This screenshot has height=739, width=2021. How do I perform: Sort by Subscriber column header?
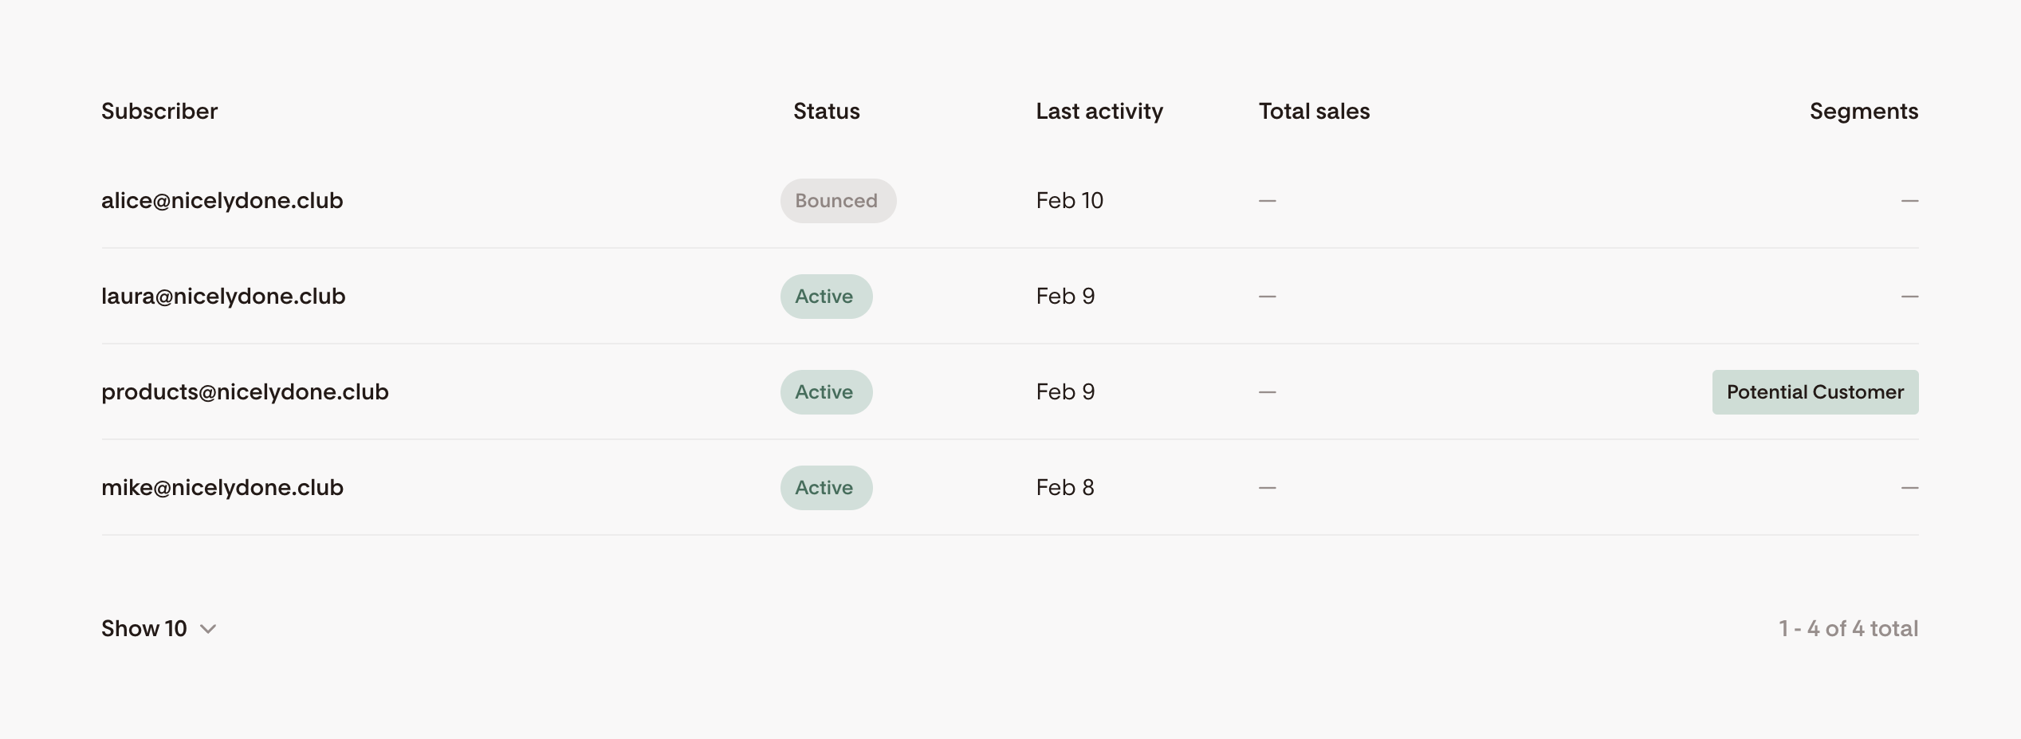tap(159, 112)
